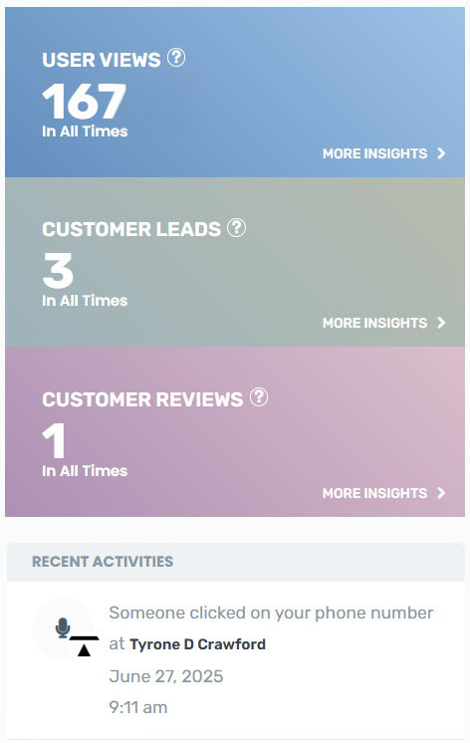Click the help icon beside User Views
The image size is (470, 743).
point(176,58)
